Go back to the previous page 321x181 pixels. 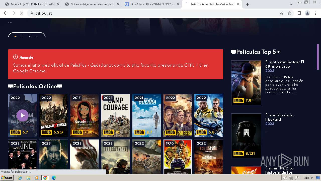tap(6, 13)
